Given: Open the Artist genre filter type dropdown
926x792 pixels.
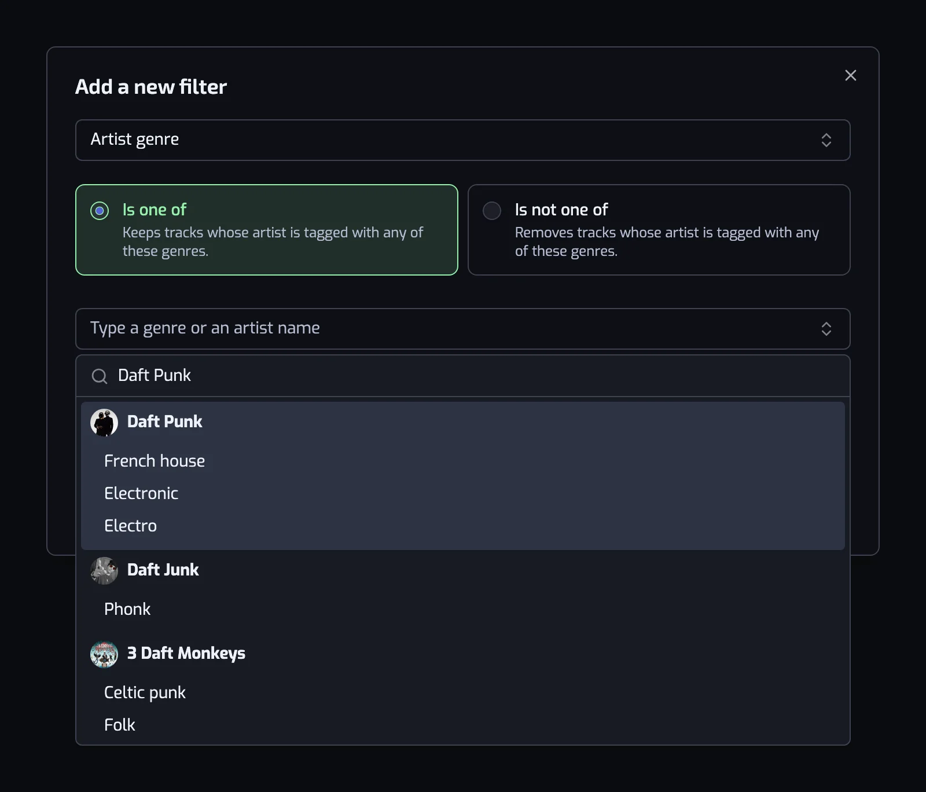Looking at the screenshot, I should [462, 140].
